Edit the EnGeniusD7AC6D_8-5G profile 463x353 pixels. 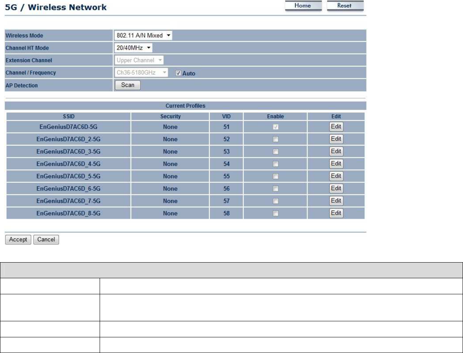click(336, 213)
